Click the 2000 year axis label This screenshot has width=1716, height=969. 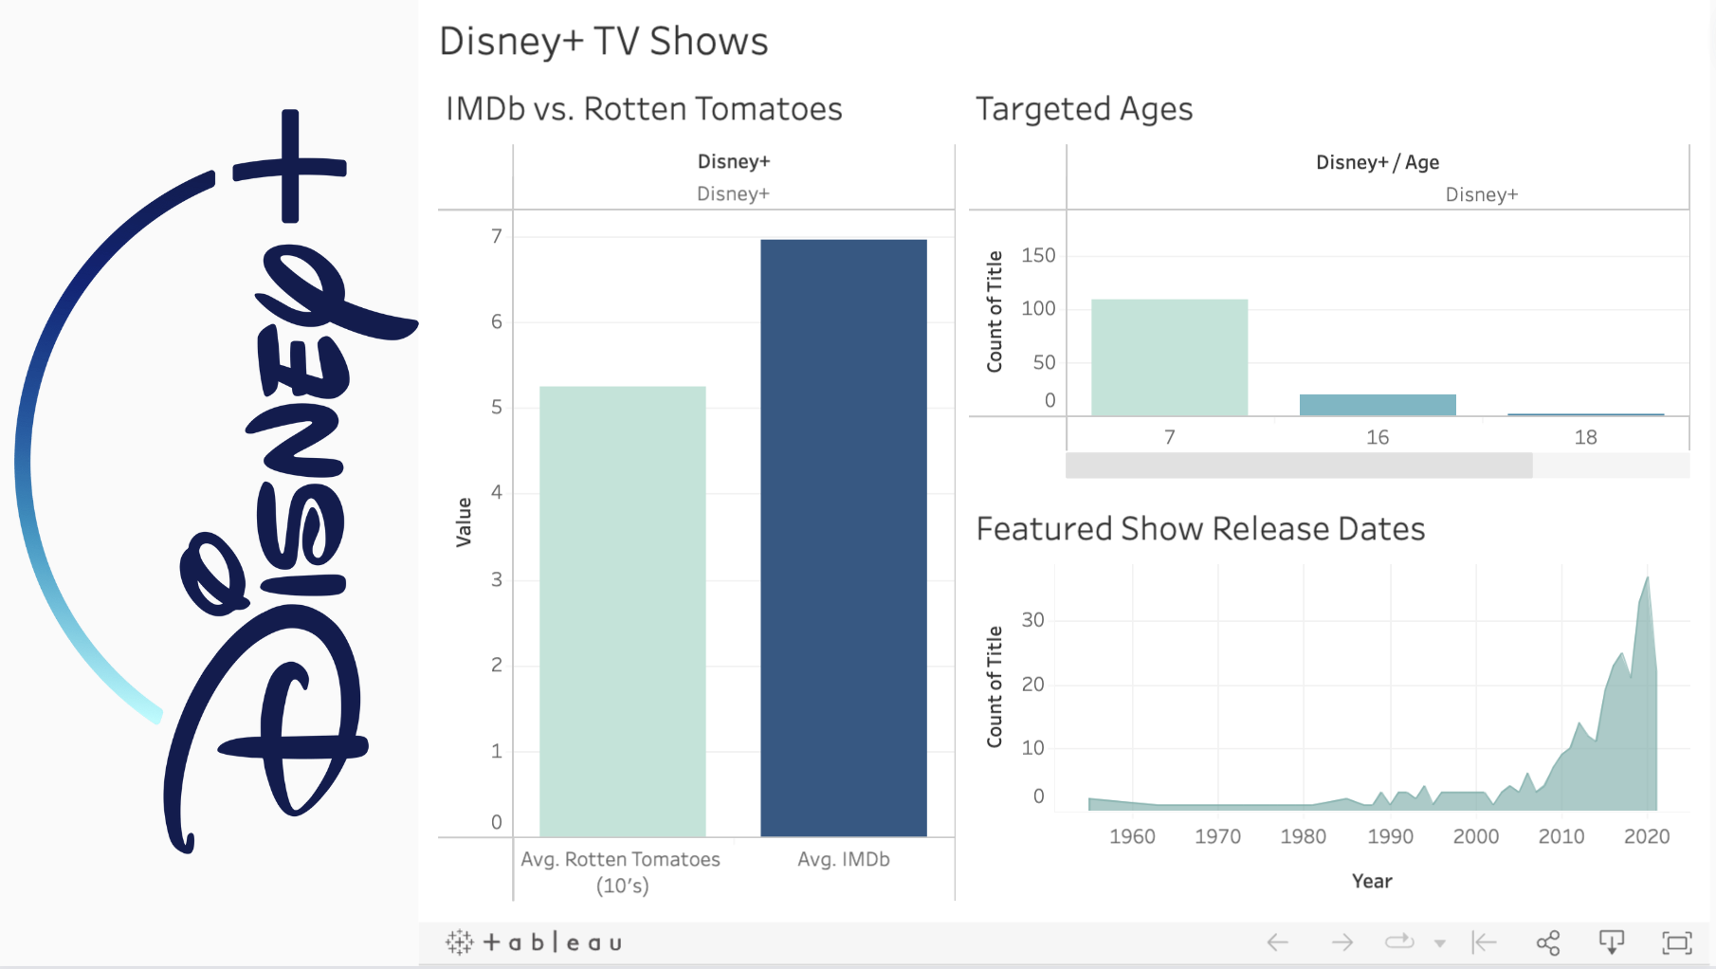click(x=1476, y=836)
